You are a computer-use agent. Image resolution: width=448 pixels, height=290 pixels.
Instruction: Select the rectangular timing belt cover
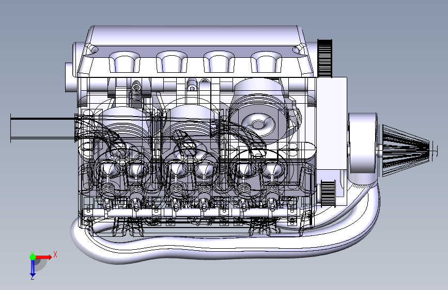pos(331,123)
